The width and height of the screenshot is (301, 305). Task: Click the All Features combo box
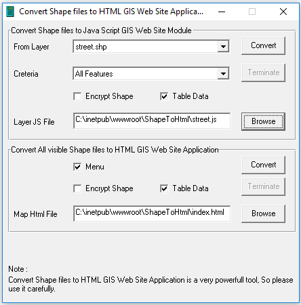(x=151, y=73)
